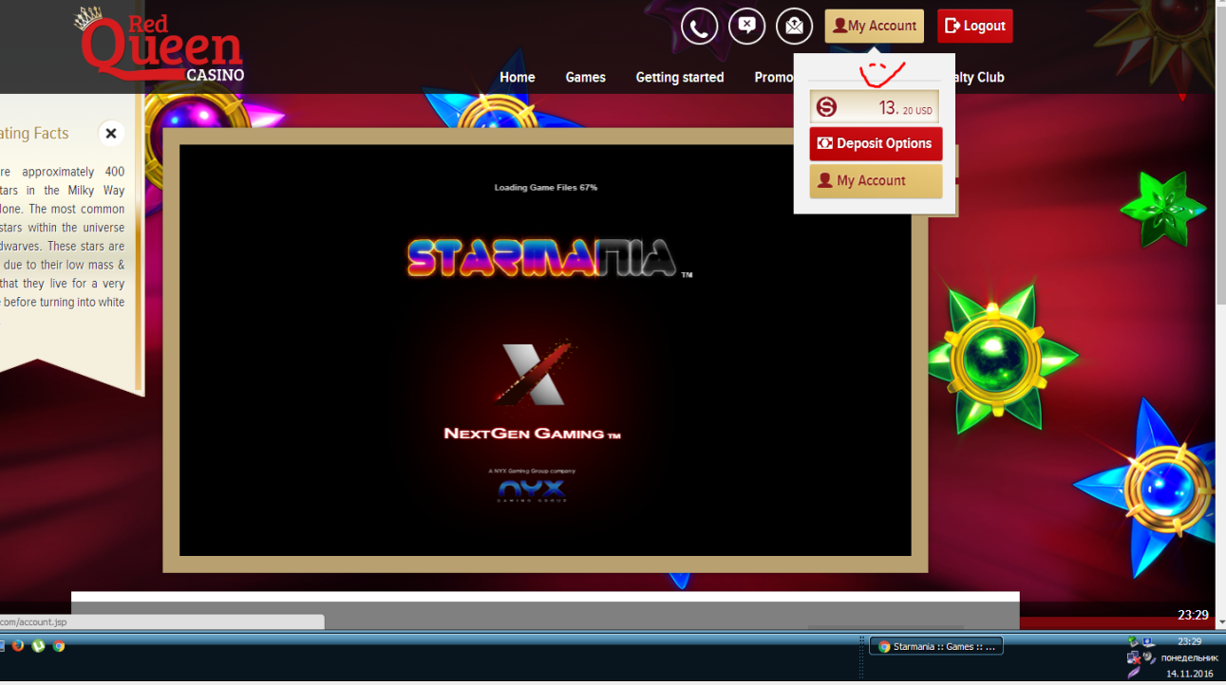Click the system tray clock

pyautogui.click(x=1189, y=642)
